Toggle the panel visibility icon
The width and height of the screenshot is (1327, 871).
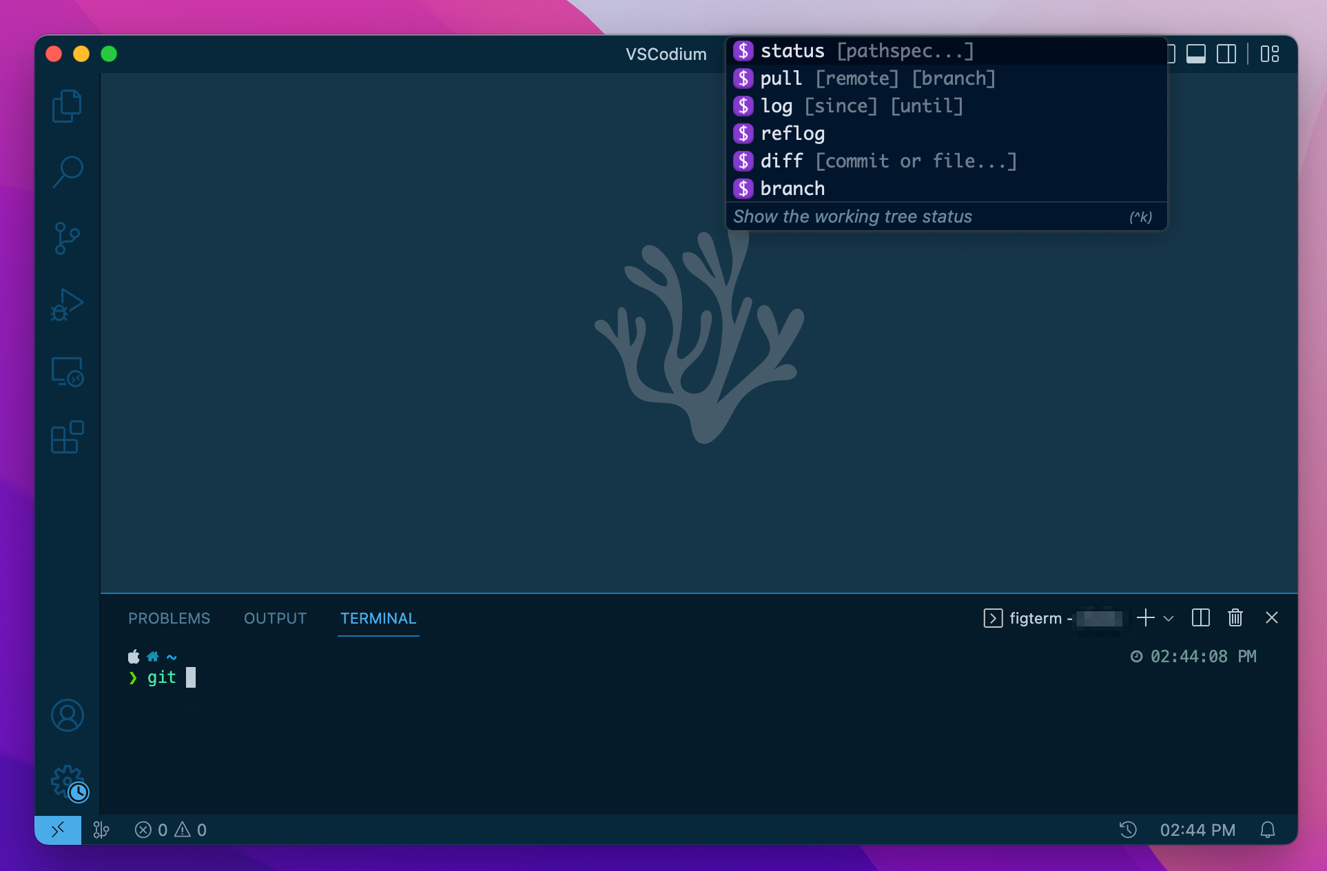(1197, 54)
